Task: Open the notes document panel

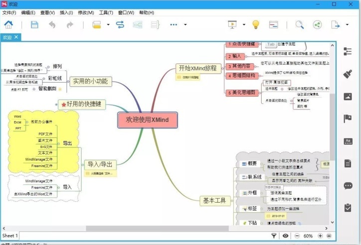Action: tap(348, 163)
